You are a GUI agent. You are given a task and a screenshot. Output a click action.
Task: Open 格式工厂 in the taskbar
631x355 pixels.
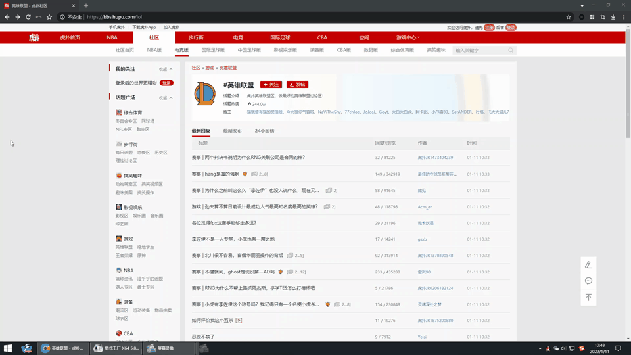116,348
